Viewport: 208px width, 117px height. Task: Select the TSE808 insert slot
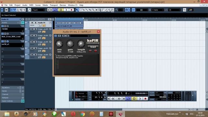pos(13,30)
